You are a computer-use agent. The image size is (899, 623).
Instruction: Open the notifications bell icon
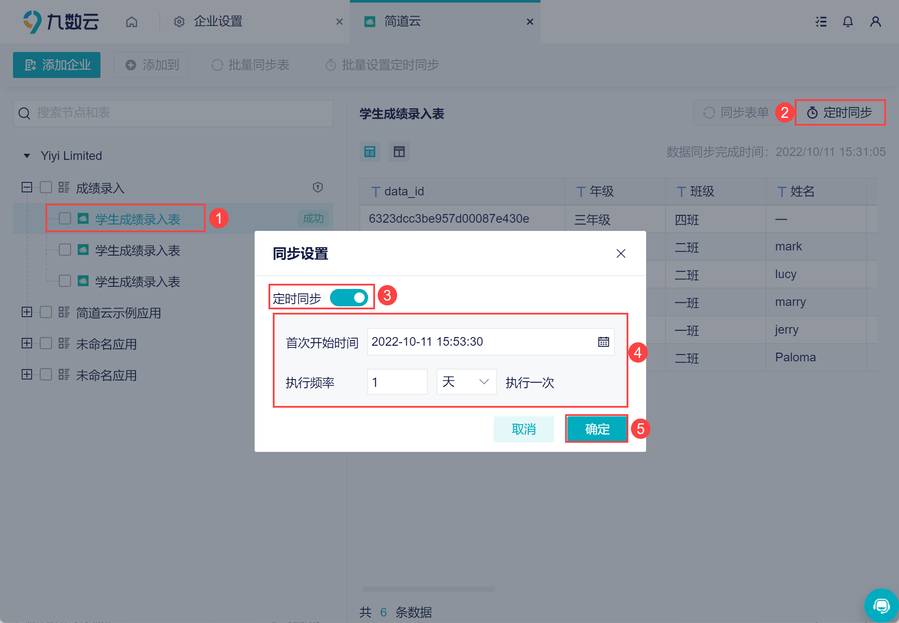[x=847, y=22]
